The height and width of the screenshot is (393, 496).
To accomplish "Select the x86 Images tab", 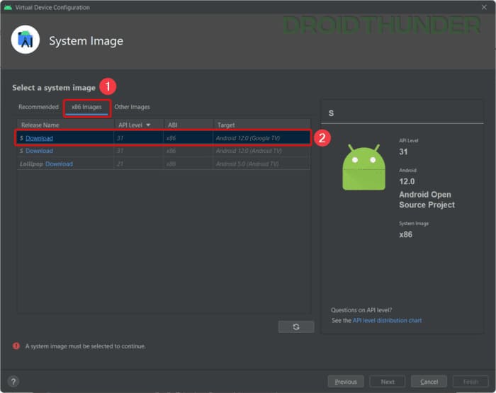I will click(x=86, y=107).
